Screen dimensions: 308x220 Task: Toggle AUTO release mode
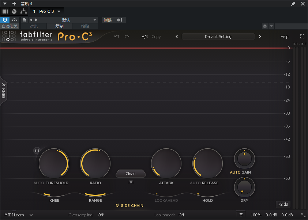click(x=195, y=183)
